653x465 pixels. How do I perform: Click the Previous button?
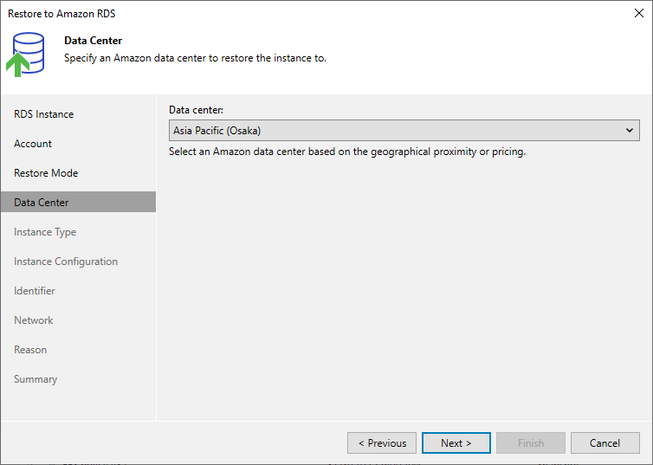point(382,443)
